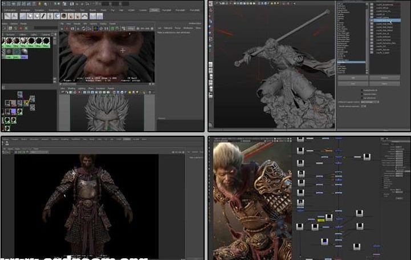Image resolution: width=411 pixels, height=260 pixels.
Task: Open the Shading menu of the lower-left viewport
Action: coord(71,88)
